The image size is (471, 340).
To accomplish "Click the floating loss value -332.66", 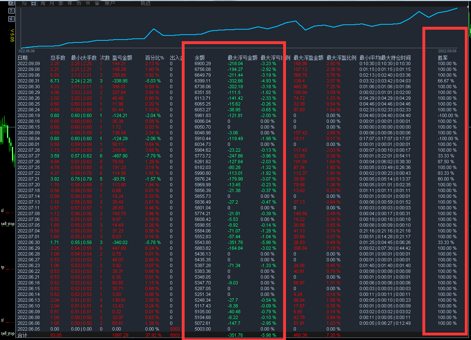I will coord(235,81).
